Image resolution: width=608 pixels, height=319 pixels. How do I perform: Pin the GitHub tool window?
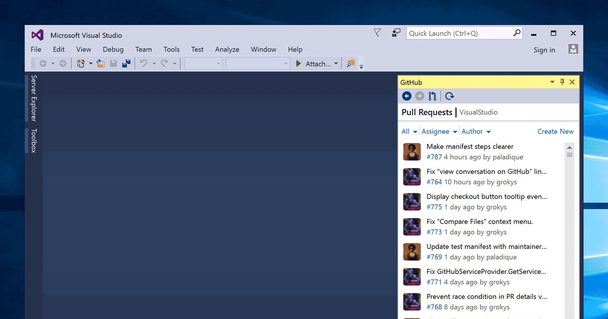tap(562, 82)
